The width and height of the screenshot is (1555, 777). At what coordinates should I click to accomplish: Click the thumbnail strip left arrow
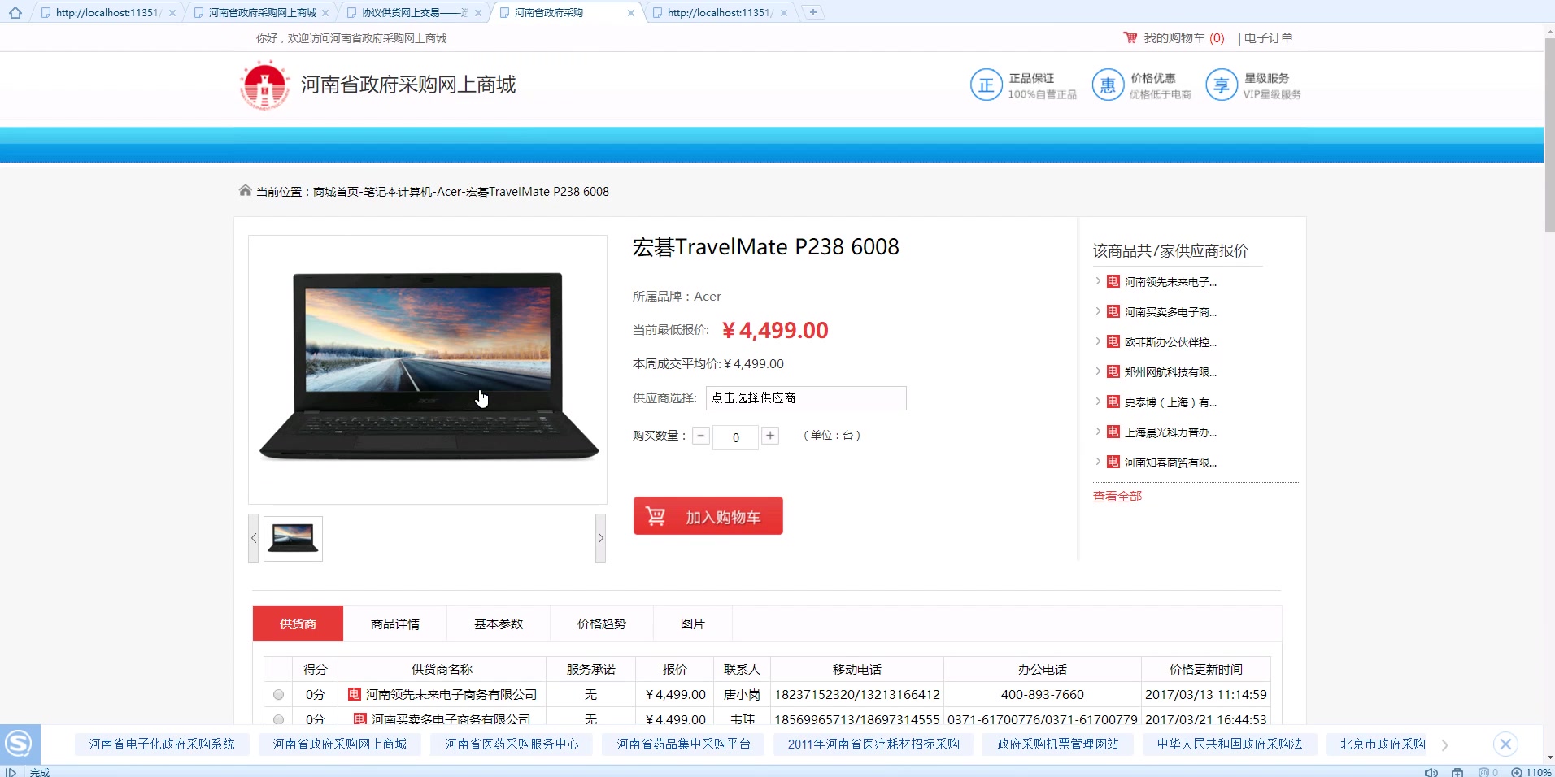click(x=254, y=538)
